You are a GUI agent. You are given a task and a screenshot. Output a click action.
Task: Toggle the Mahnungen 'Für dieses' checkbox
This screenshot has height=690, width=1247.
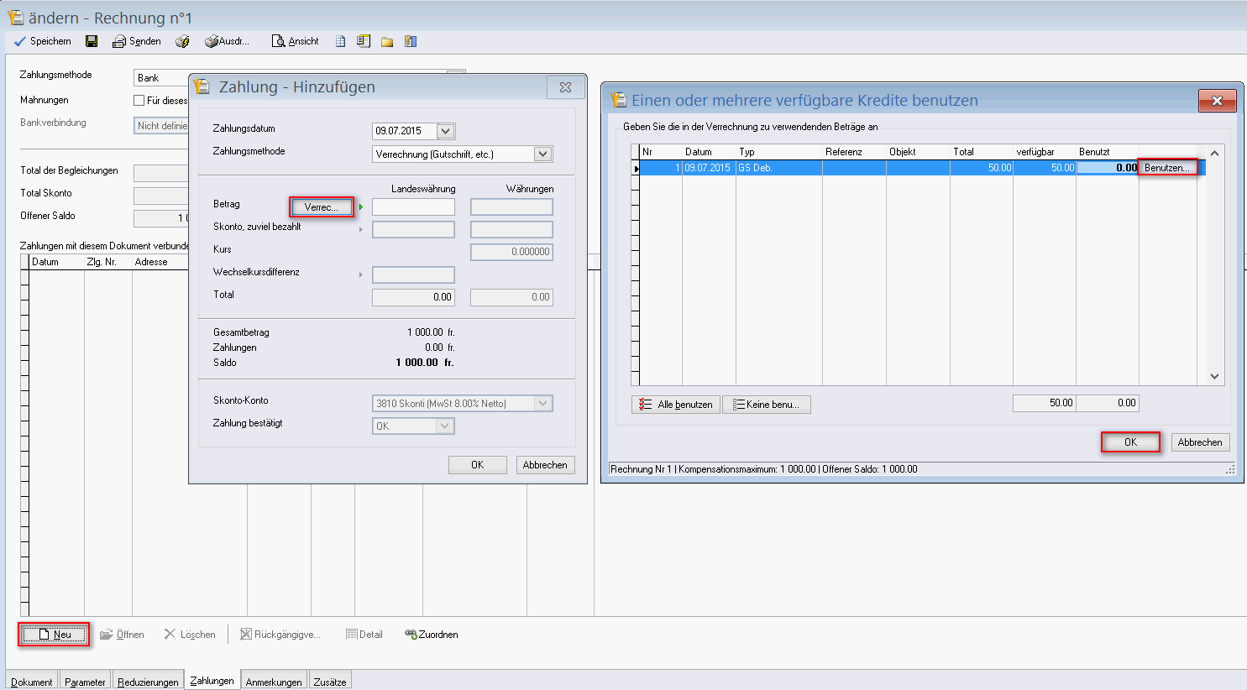pos(139,101)
